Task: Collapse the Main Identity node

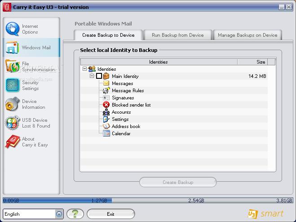Action: (x=92, y=76)
